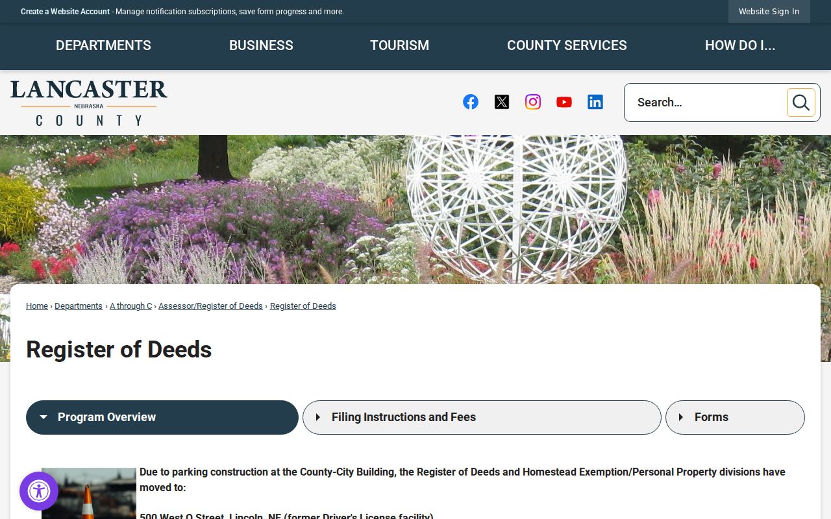
Task: Follow the Create a Website Account link
Action: coord(65,12)
